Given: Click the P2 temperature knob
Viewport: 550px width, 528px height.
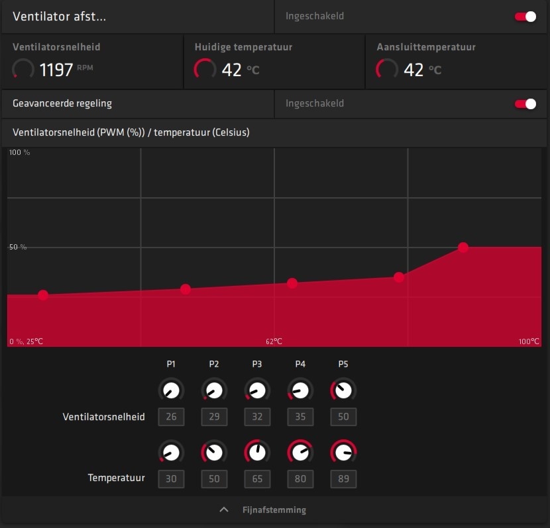Looking at the screenshot, I should [x=214, y=453].
